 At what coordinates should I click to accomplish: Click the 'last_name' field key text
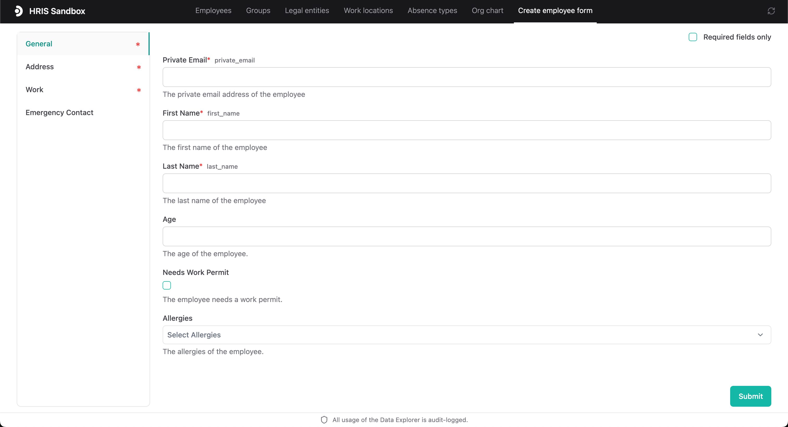222,167
